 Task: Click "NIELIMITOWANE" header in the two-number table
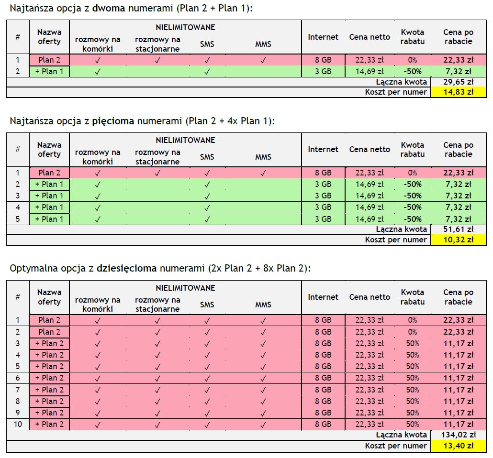pyautogui.click(x=186, y=27)
